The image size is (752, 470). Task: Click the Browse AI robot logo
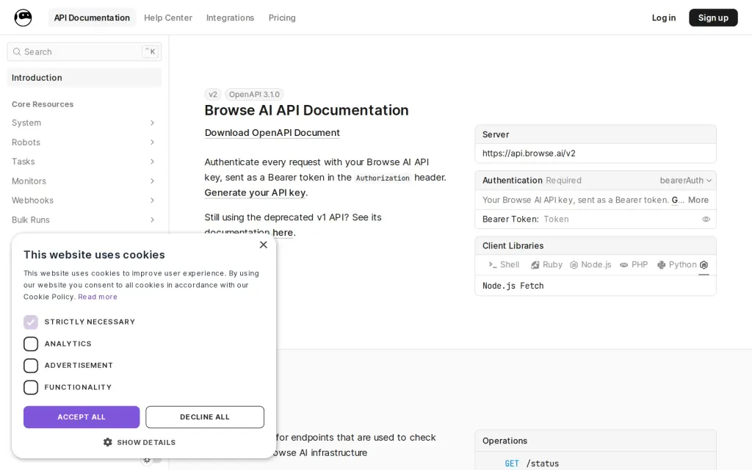tap(23, 18)
